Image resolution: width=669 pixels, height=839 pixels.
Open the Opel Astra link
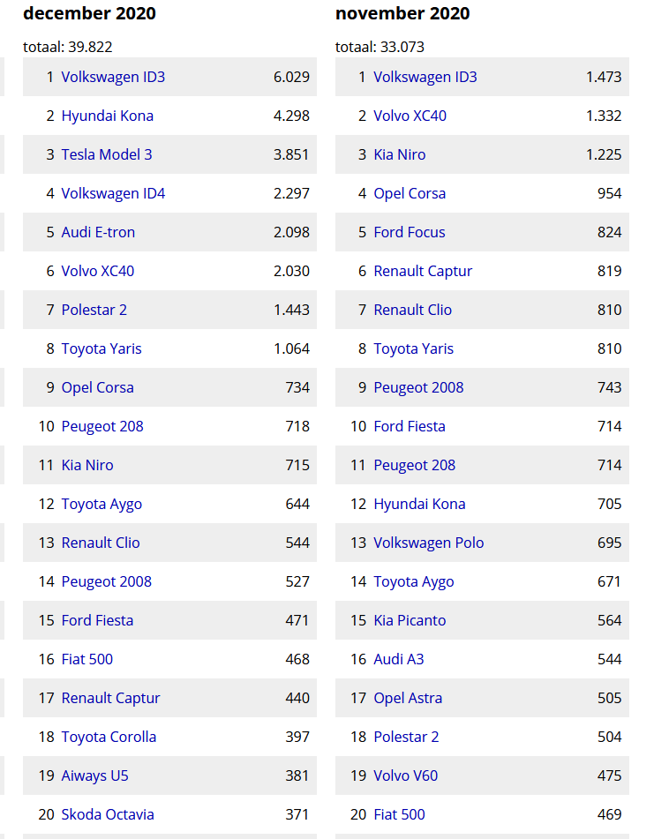pos(408,698)
